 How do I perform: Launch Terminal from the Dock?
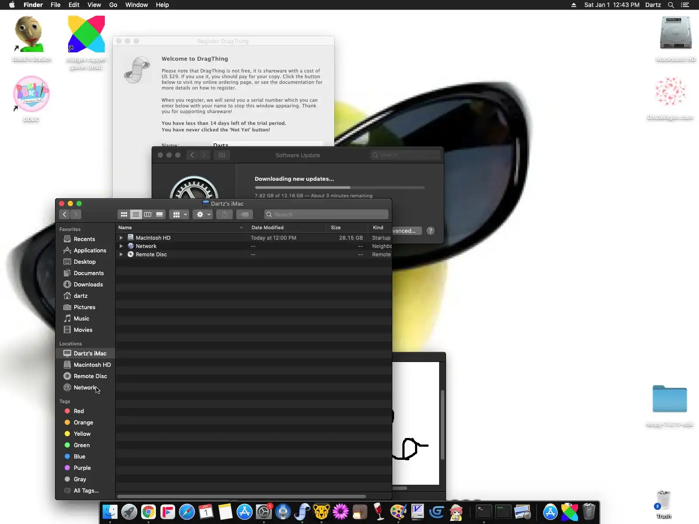[x=484, y=512]
